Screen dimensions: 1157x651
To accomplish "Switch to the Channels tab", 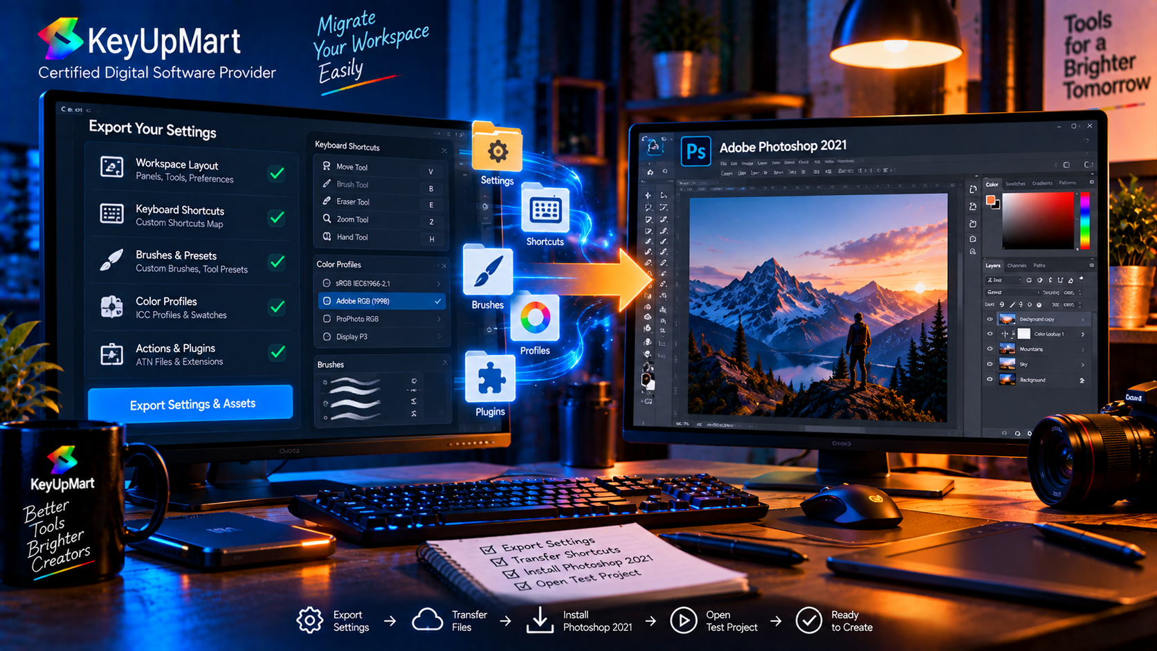I will click(1017, 266).
